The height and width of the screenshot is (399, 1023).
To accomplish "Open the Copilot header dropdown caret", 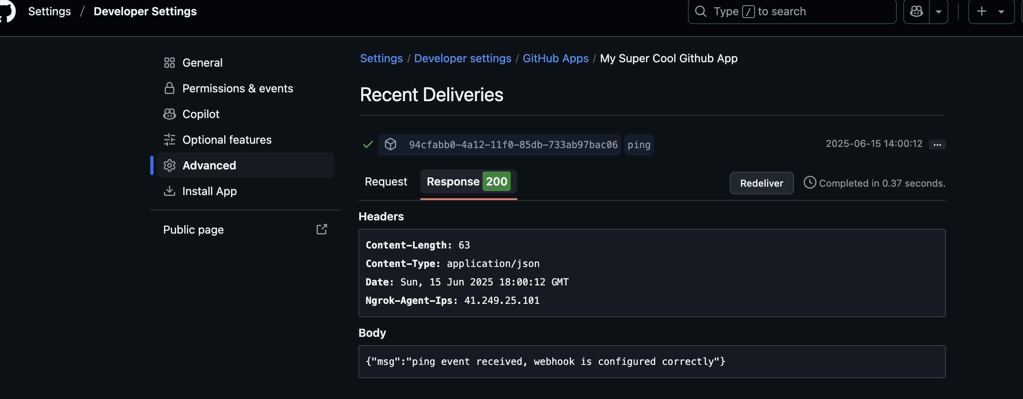I will [939, 11].
